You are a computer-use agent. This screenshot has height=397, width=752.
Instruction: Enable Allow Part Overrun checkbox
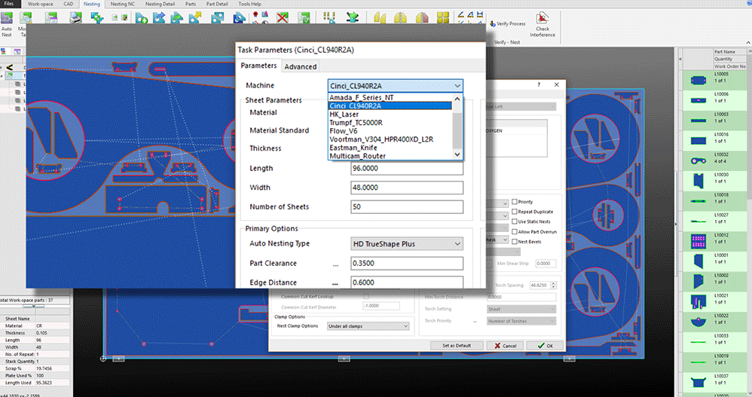(x=514, y=231)
